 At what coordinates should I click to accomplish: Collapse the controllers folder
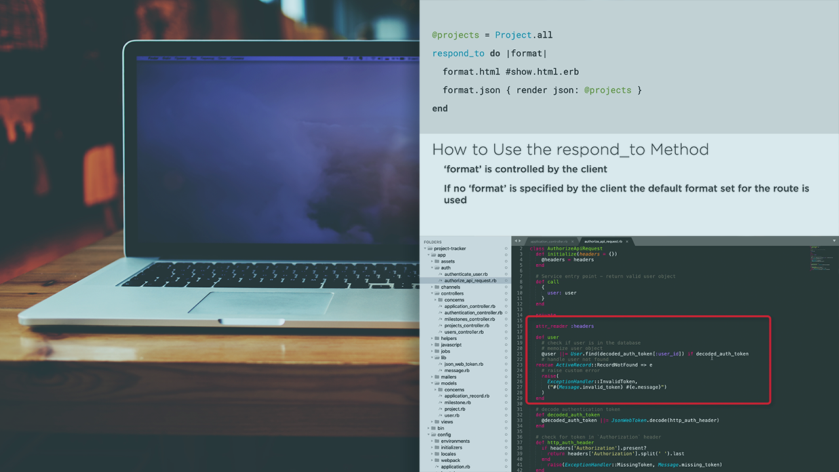pos(432,294)
